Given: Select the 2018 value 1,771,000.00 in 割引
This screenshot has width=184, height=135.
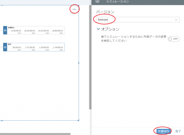Looking at the screenshot, I should click(x=30, y=47).
